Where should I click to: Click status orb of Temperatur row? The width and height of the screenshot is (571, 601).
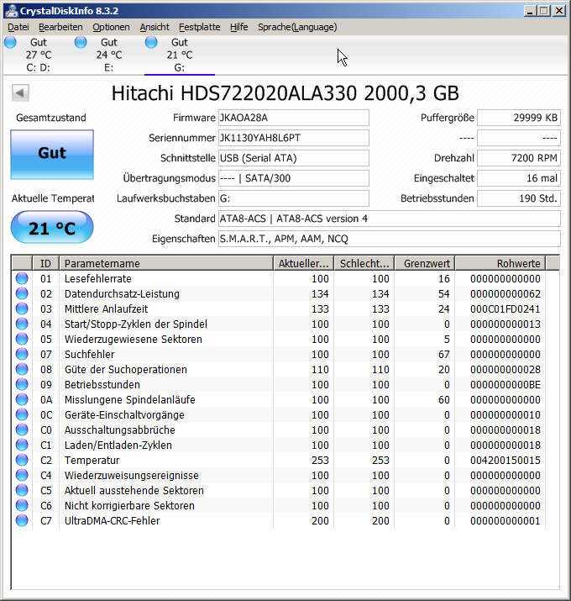pyautogui.click(x=22, y=461)
